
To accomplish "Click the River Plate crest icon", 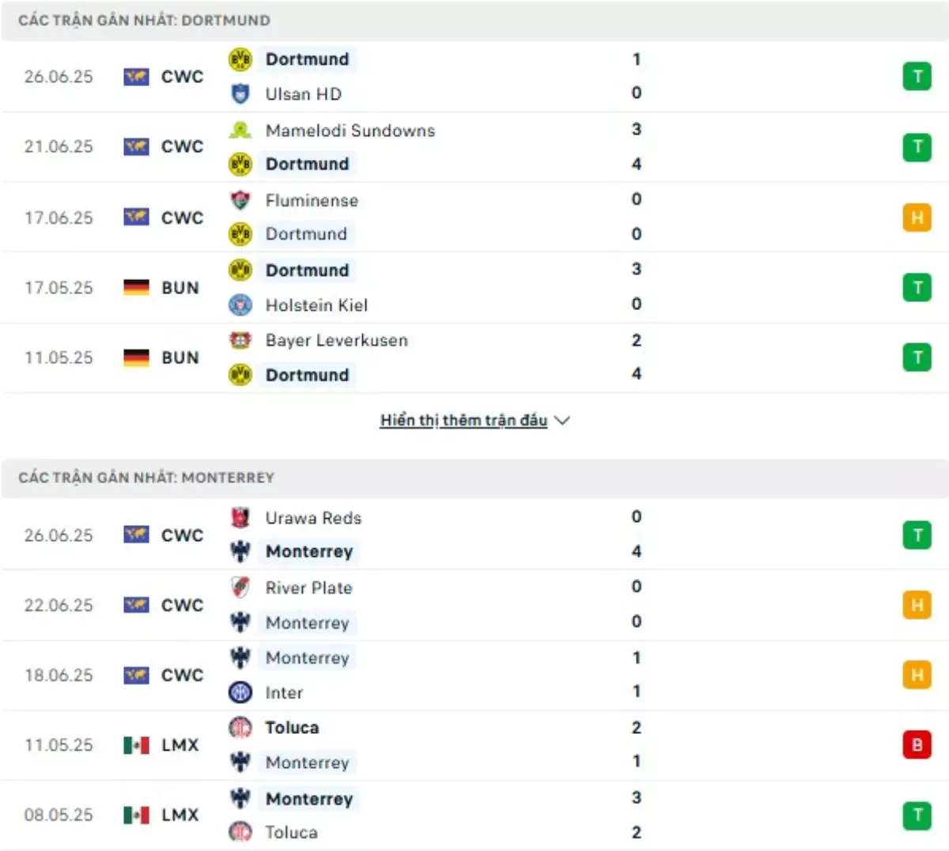I will pos(240,588).
